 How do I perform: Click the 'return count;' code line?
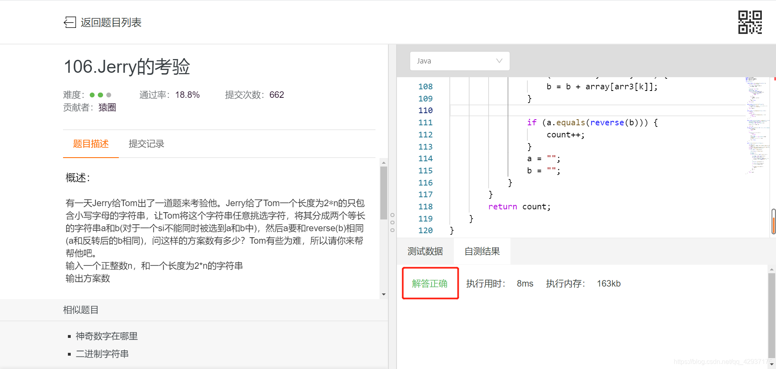[519, 207]
